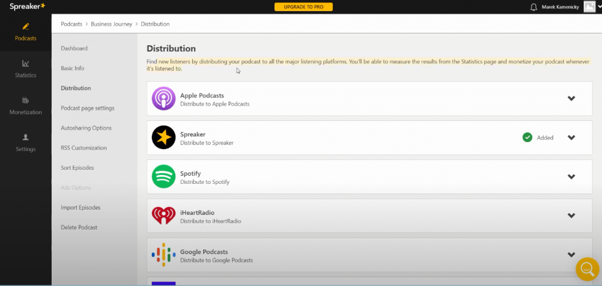The image size is (602, 286).
Task: Open Autosharing Options menu item
Action: [86, 128]
